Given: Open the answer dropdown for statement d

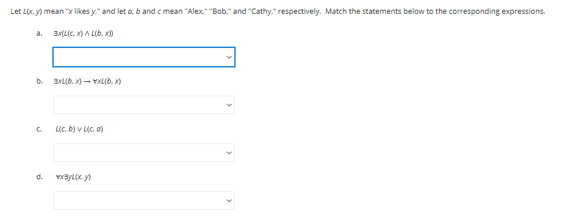Looking at the screenshot, I should point(144,201).
